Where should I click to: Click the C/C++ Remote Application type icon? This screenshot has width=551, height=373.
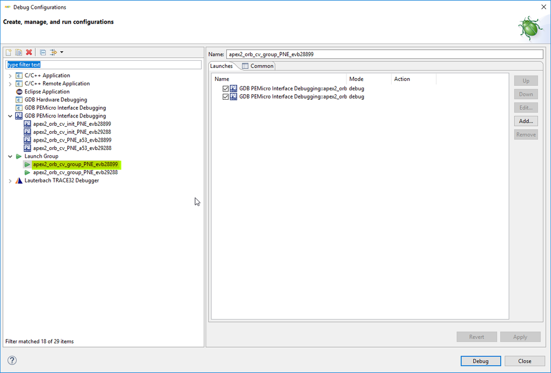(x=19, y=84)
